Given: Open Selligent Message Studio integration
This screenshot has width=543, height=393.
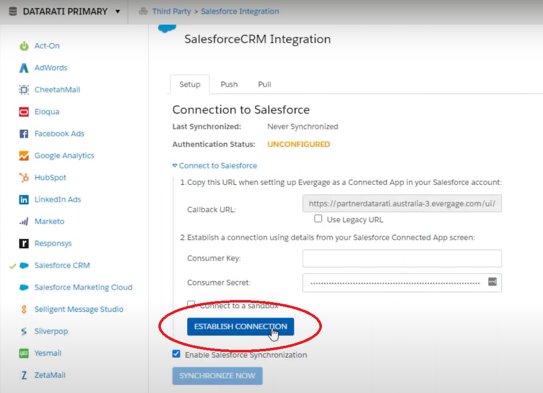Looking at the screenshot, I should coord(79,309).
